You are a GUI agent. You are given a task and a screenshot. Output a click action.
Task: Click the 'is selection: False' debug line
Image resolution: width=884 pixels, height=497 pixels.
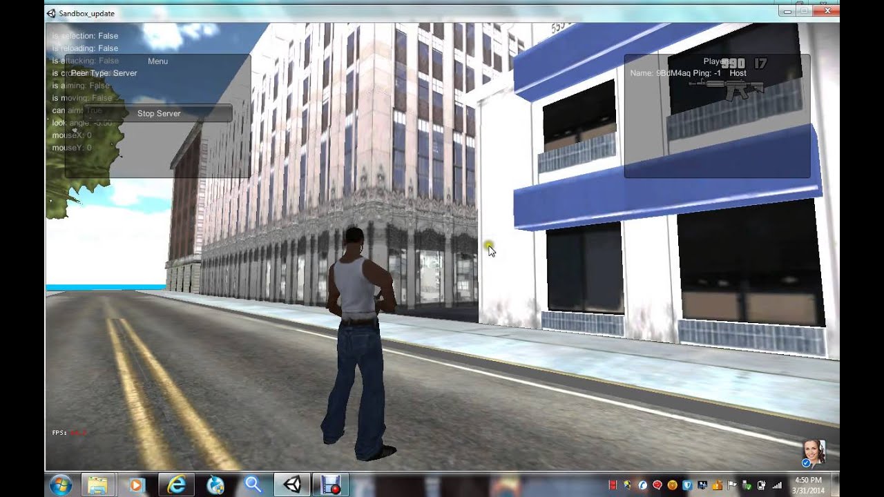coord(85,36)
